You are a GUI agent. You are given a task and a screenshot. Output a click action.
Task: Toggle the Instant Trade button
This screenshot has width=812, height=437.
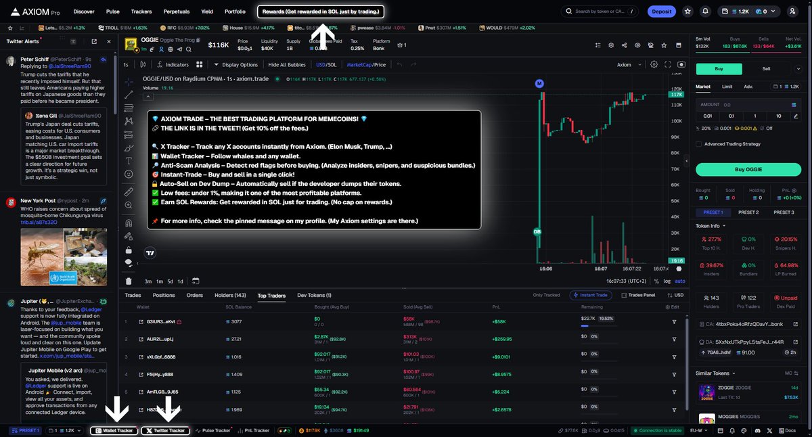point(591,296)
